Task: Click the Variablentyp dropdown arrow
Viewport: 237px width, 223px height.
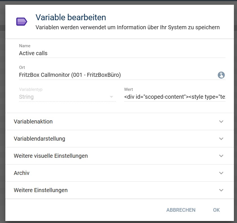Action: click(x=112, y=97)
